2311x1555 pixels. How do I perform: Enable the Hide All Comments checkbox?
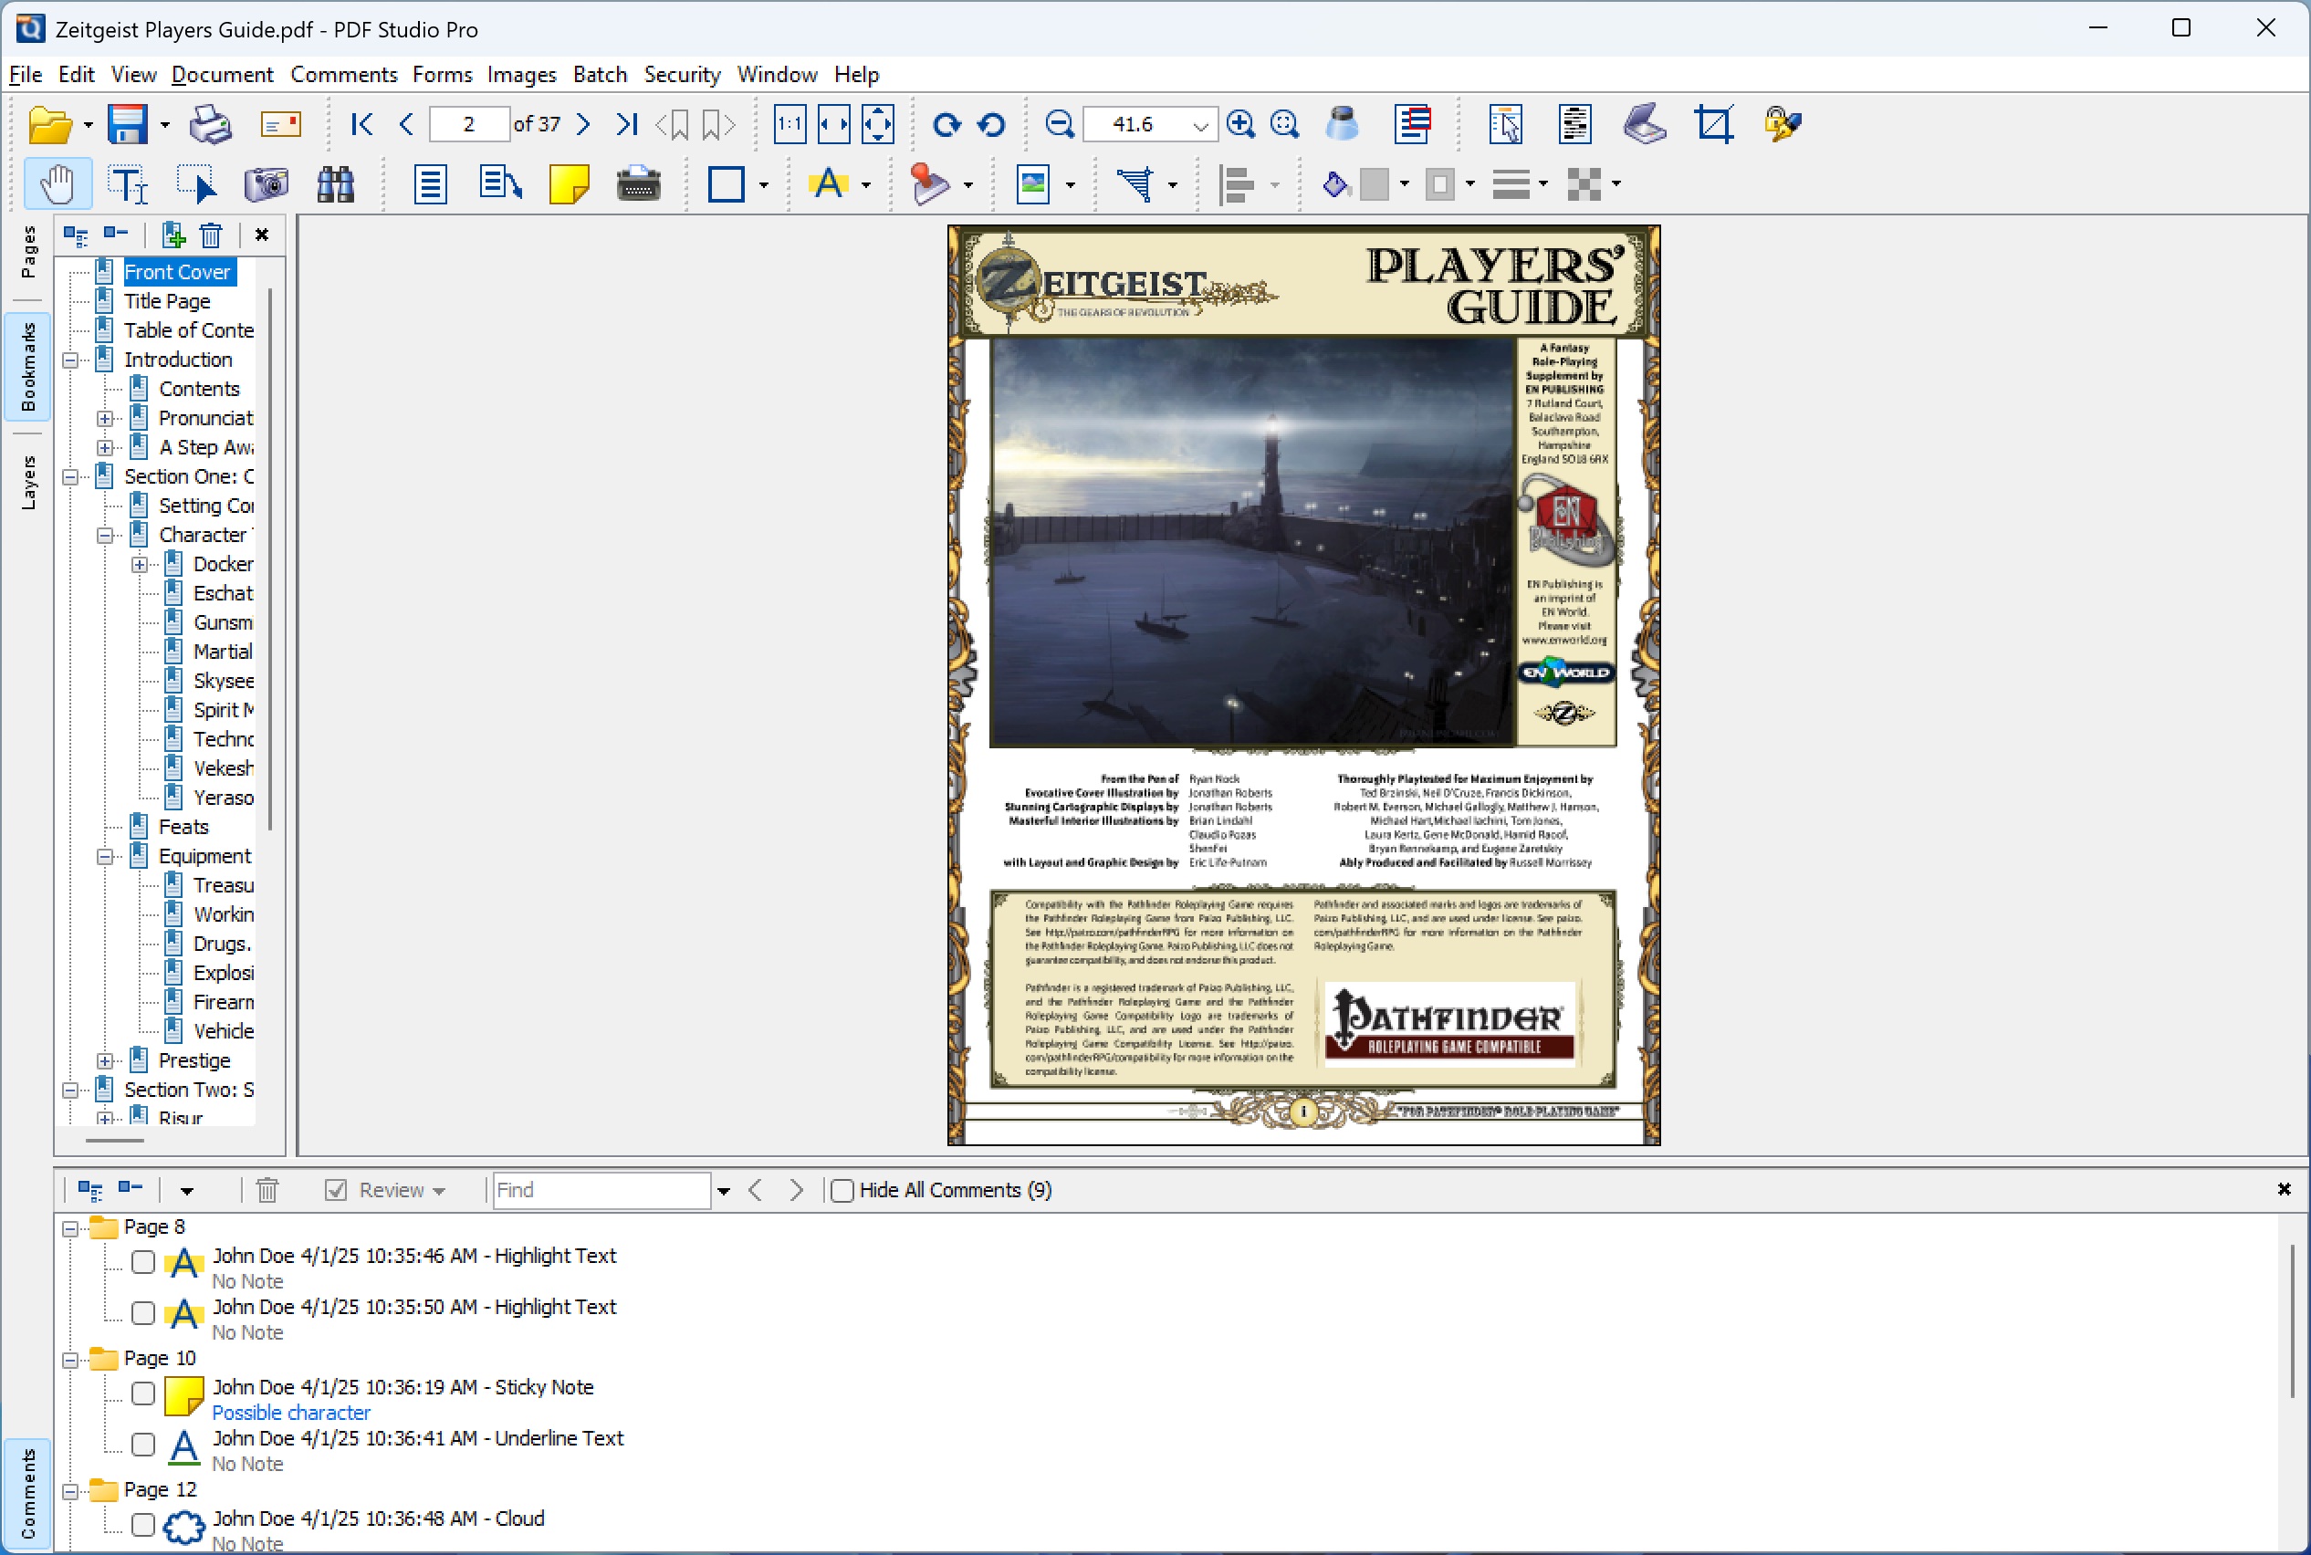pos(842,1190)
